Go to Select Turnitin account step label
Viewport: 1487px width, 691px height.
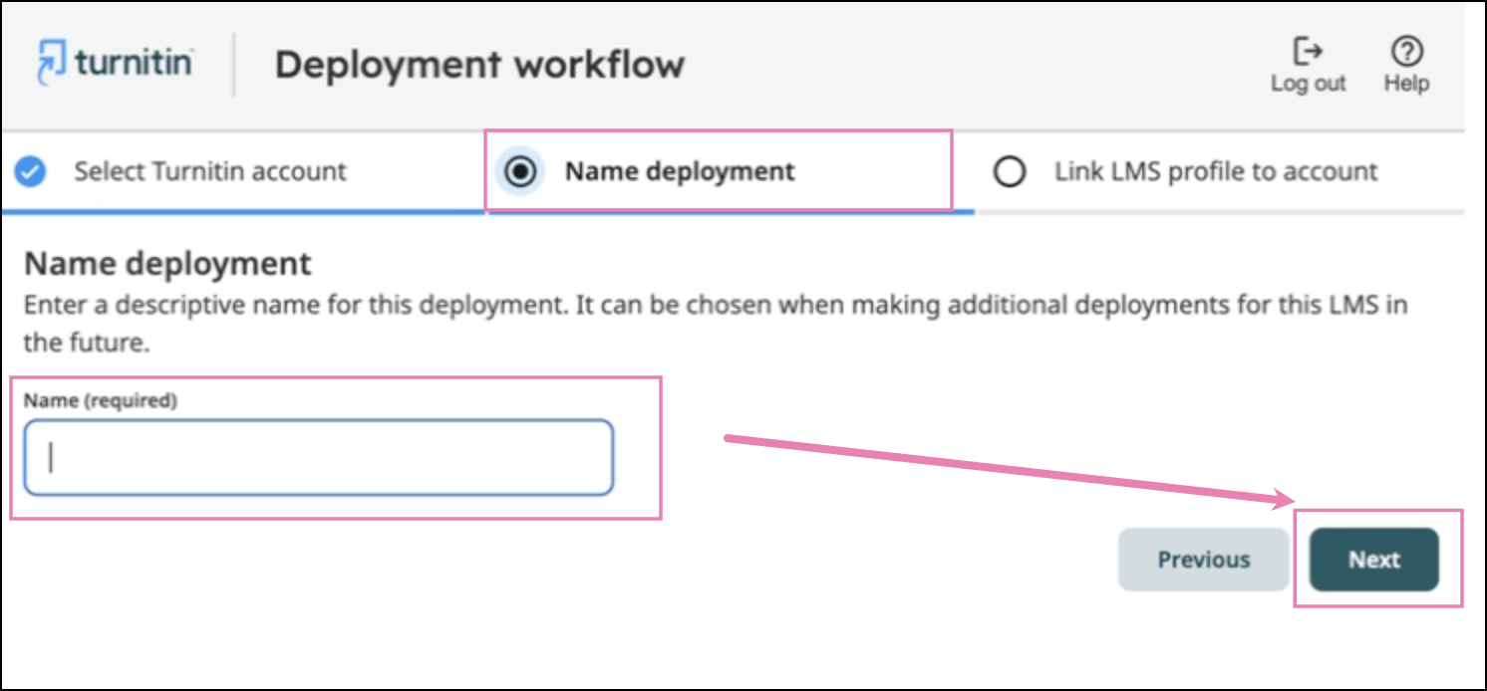[x=210, y=171]
